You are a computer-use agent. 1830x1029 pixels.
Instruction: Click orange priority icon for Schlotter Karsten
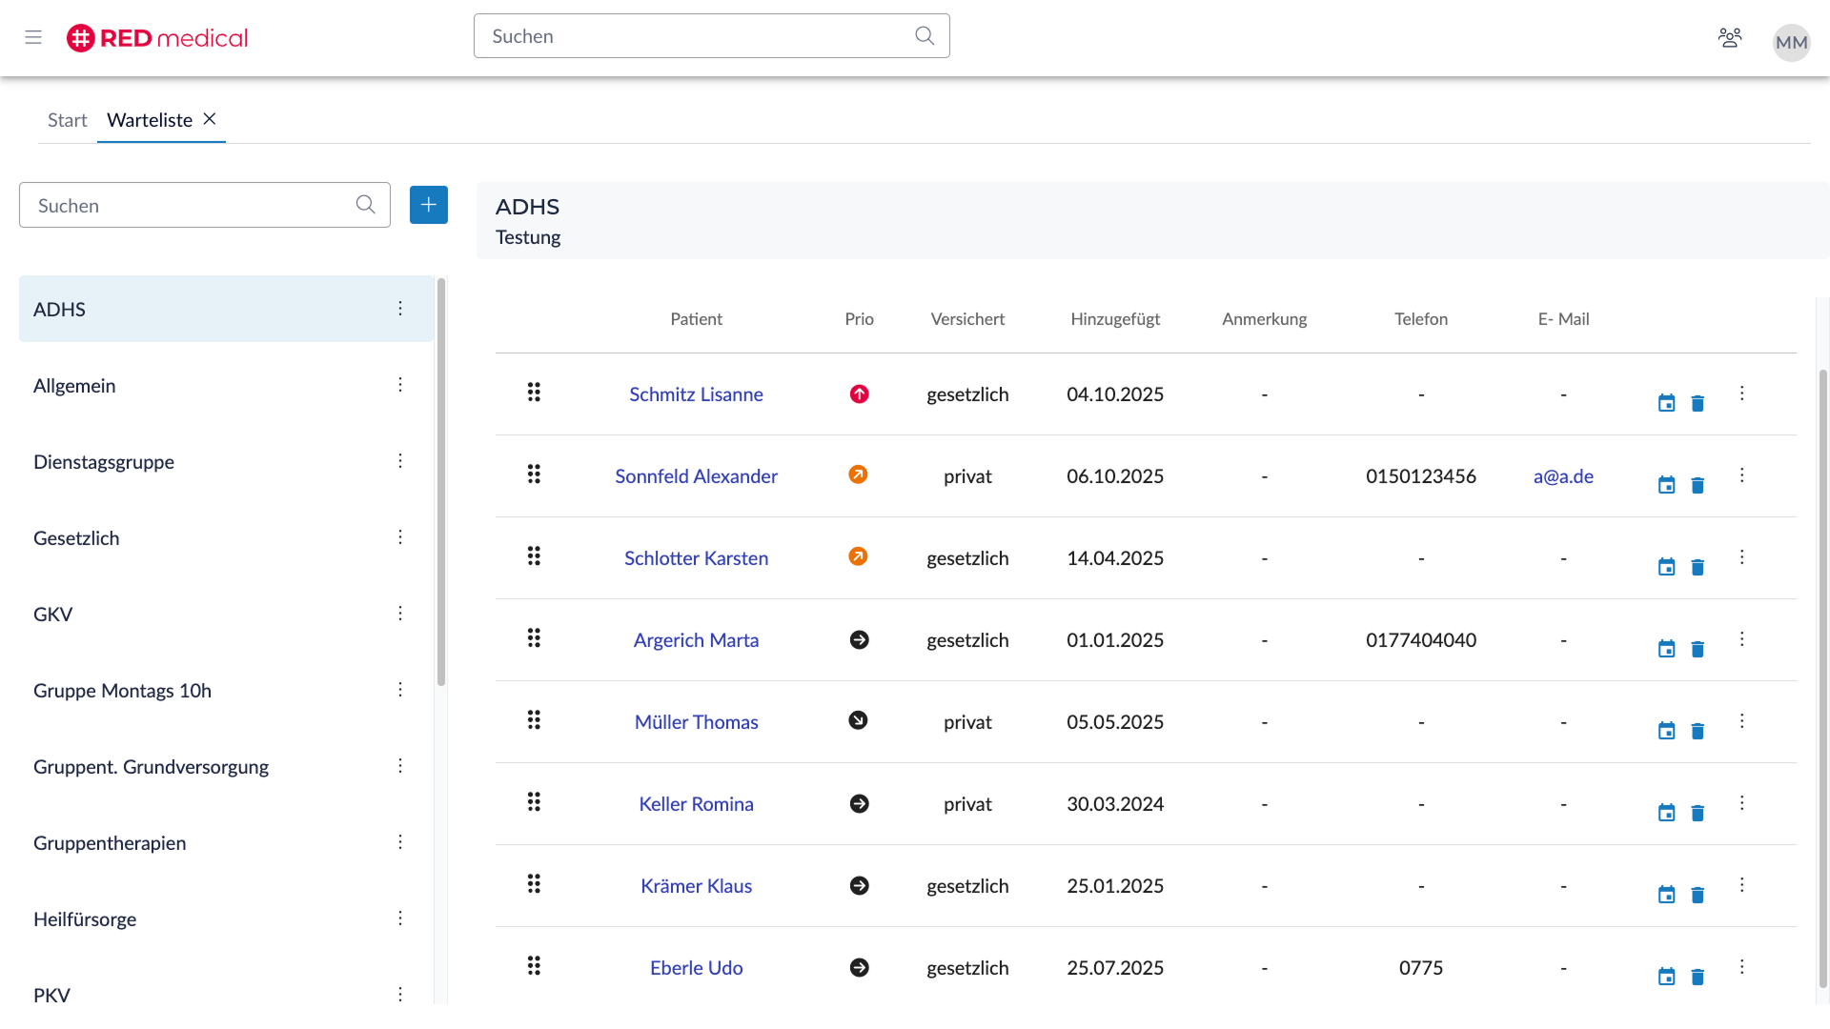pos(858,556)
